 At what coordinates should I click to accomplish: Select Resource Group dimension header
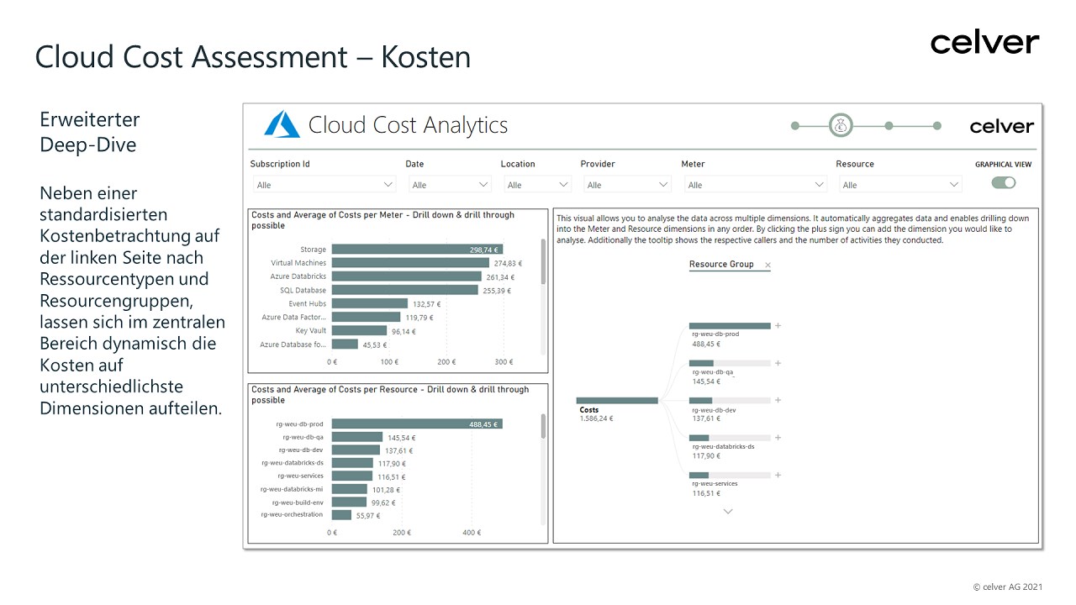click(x=721, y=265)
